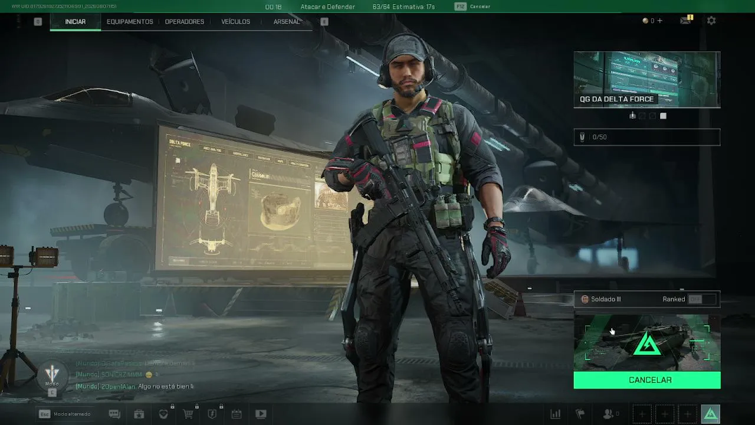Viewport: 755px width, 425px height.
Task: Click your green triangle player avatar
Action: tap(711, 414)
